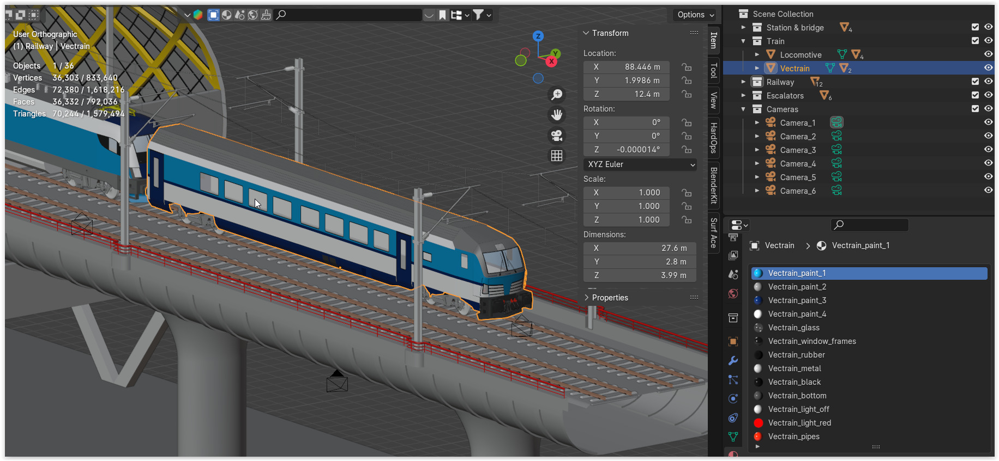999x461 pixels.
Task: Switch to the HardOps sidebar tab
Action: [713, 138]
